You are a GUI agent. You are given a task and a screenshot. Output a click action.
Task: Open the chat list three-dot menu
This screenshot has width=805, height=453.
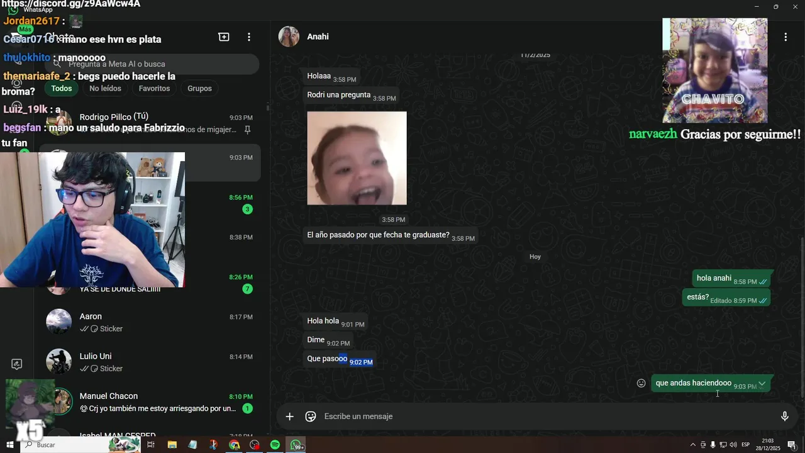click(249, 37)
